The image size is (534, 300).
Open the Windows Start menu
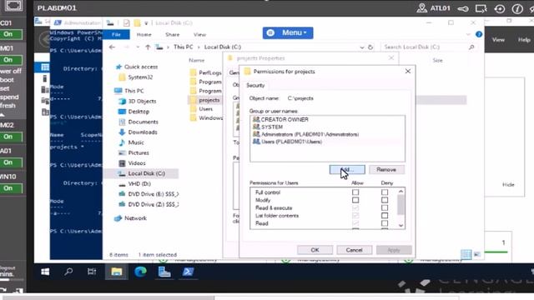click(x=45, y=272)
